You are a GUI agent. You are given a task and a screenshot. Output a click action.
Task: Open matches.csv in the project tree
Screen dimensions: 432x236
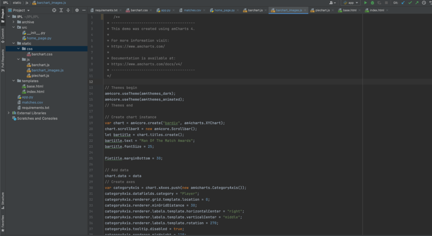32,102
